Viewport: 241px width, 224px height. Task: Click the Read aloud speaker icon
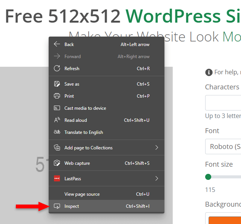coord(57,120)
